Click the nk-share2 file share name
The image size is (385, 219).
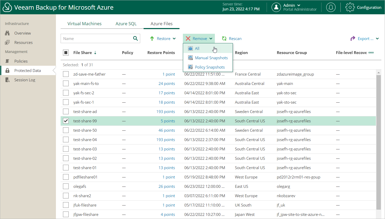tap(82, 196)
